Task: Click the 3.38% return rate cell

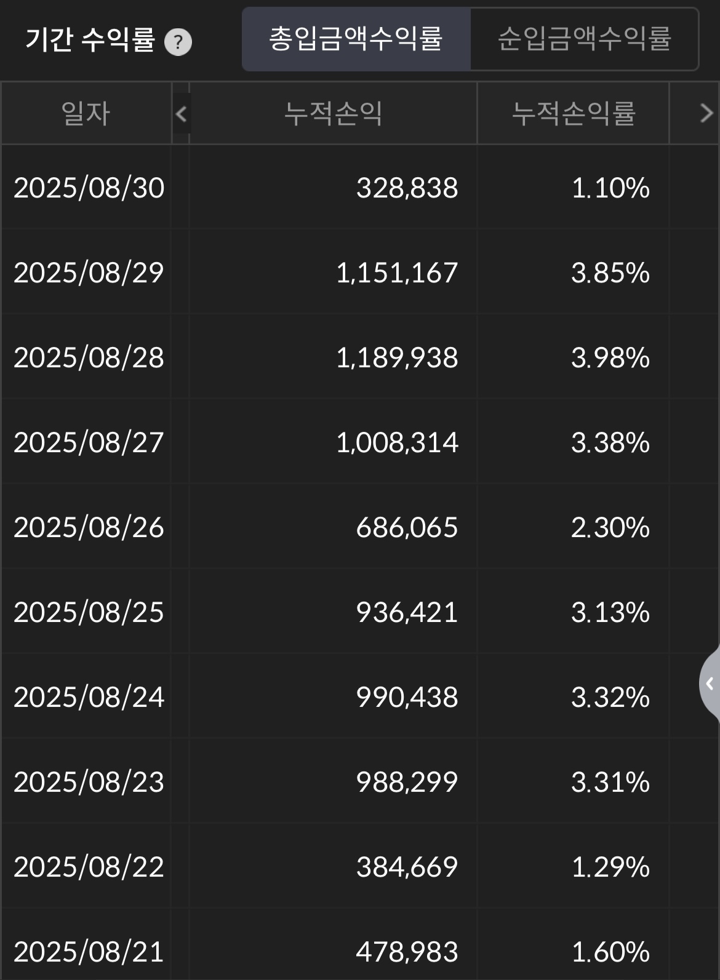Action: pyautogui.click(x=610, y=442)
